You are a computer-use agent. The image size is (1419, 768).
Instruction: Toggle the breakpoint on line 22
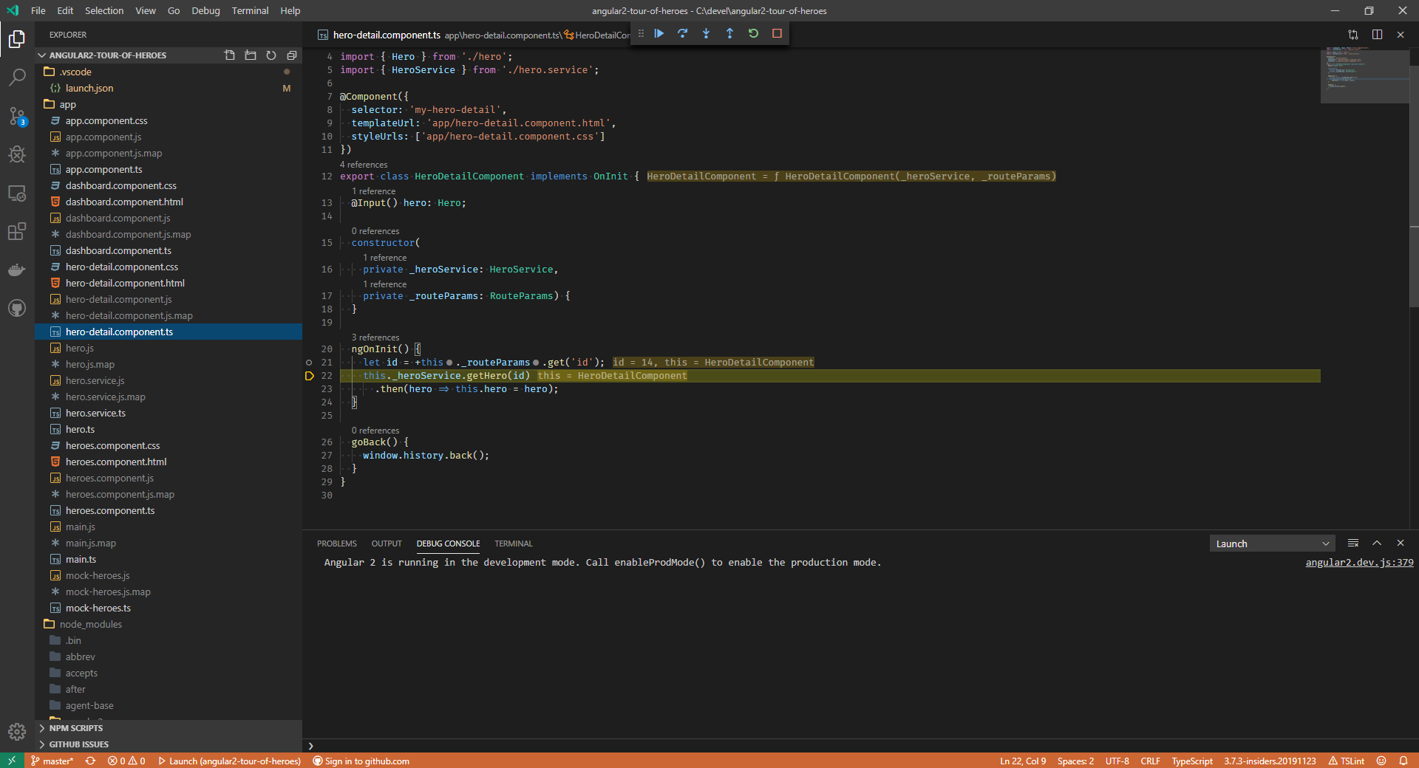click(310, 376)
